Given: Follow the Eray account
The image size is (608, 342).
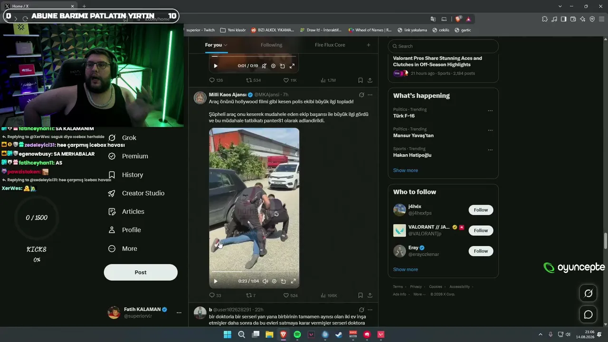Looking at the screenshot, I should click(x=481, y=251).
